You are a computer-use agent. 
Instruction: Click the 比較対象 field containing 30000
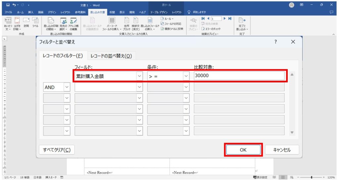pos(239,76)
